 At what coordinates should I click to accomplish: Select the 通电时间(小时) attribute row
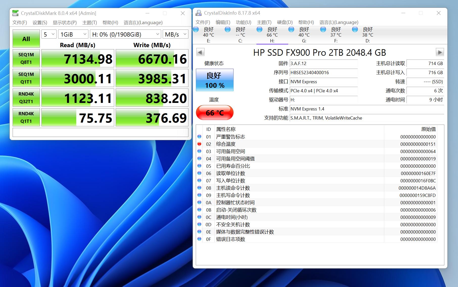[x=232, y=217]
